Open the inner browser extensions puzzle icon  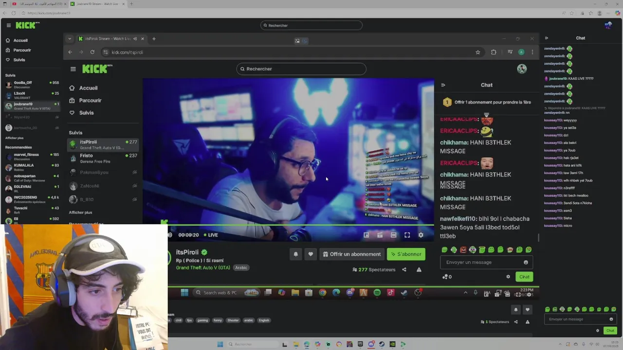click(x=494, y=52)
